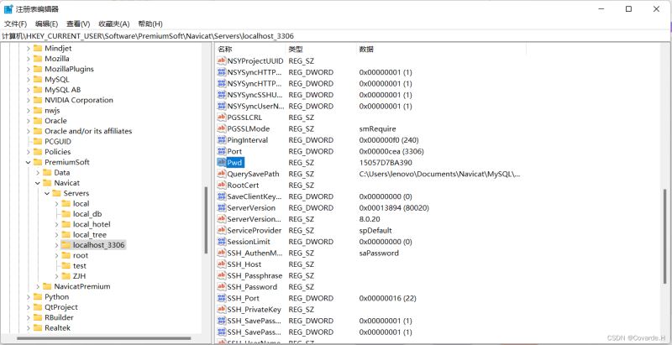Viewport: 672px width, 345px height.
Task: Click the 8.0.20 version value
Action: 370,219
